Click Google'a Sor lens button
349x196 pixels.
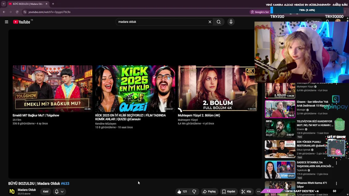tap(260, 12)
